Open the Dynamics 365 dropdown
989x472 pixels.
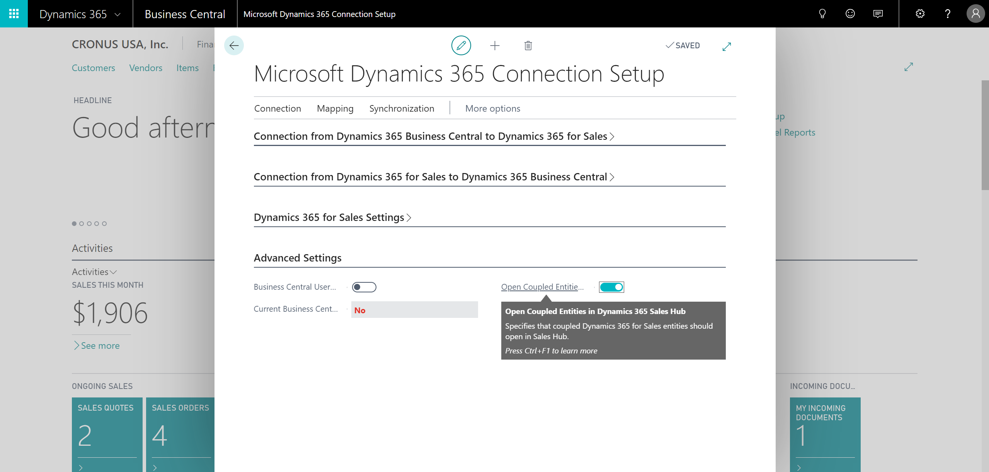(x=80, y=14)
